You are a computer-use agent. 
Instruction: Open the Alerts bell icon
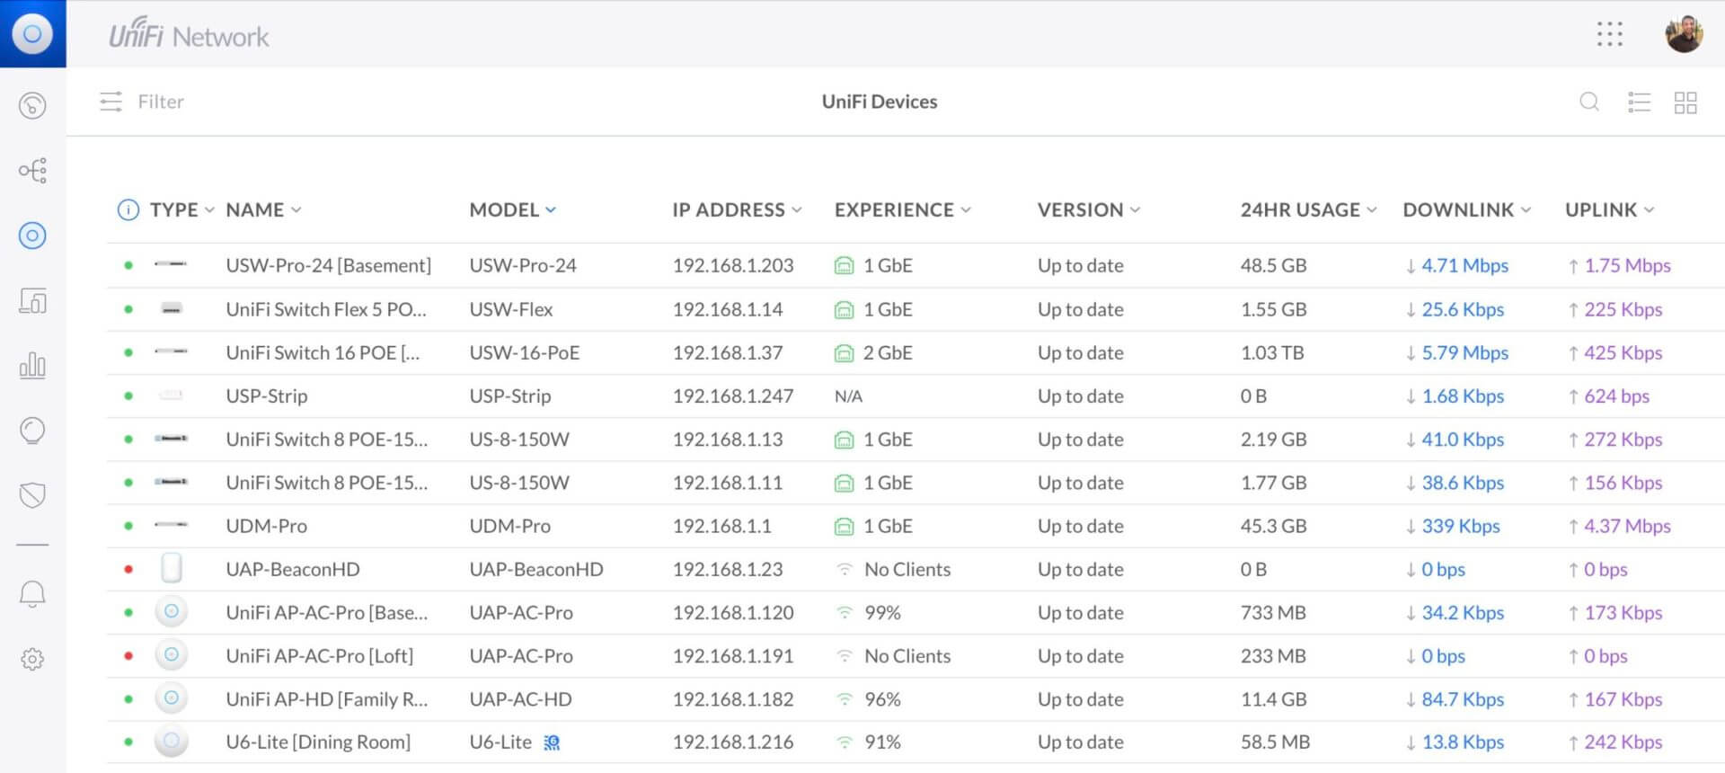[x=32, y=594]
